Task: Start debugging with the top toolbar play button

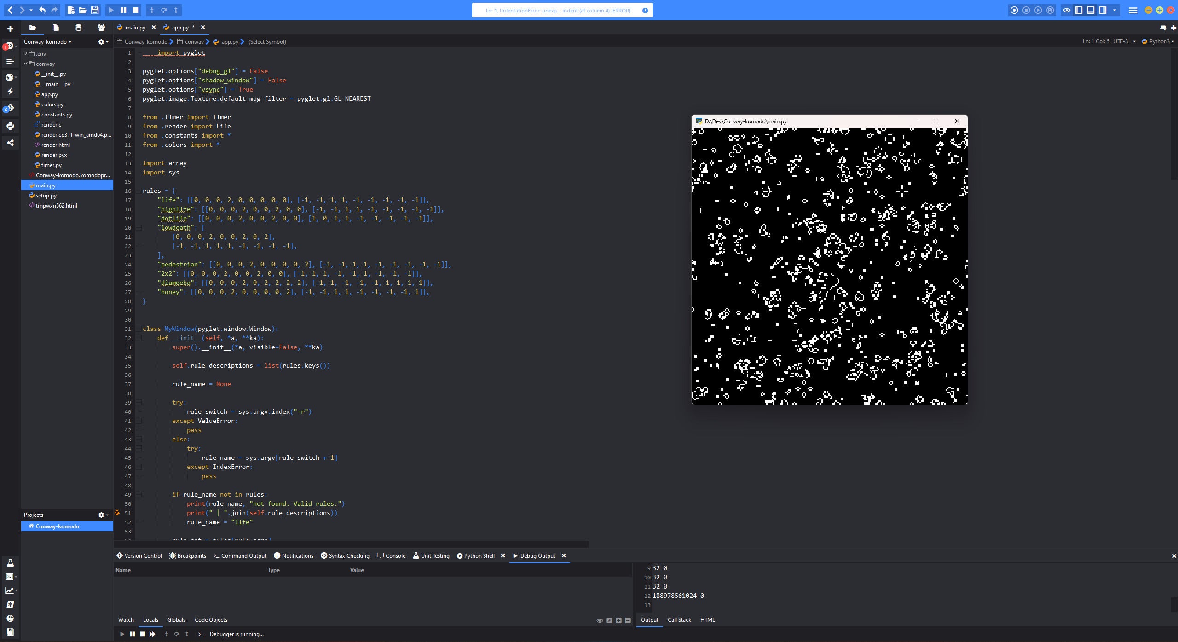Action: pyautogui.click(x=111, y=10)
